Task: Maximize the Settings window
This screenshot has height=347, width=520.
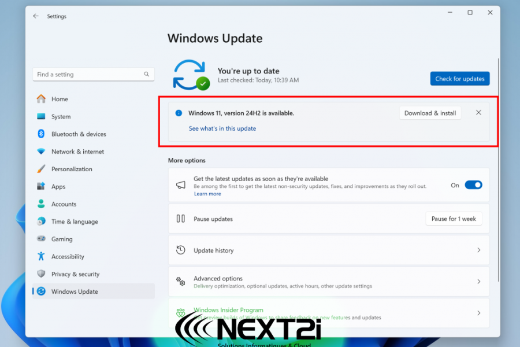Action: pyautogui.click(x=470, y=12)
